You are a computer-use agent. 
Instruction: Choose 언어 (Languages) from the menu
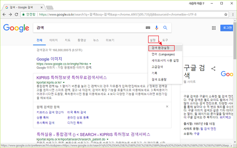pos(165,54)
